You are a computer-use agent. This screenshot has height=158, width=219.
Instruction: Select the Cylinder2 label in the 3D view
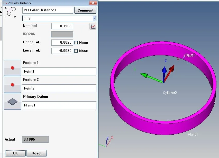point(170,93)
